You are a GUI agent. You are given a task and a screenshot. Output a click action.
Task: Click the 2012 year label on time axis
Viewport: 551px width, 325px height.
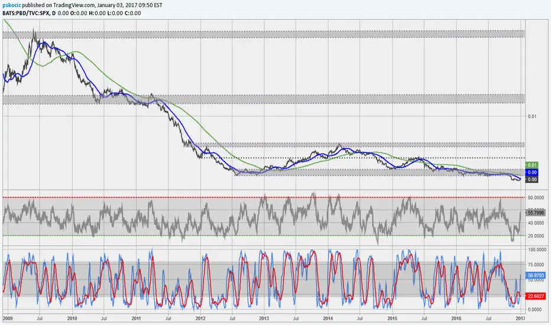click(x=200, y=318)
